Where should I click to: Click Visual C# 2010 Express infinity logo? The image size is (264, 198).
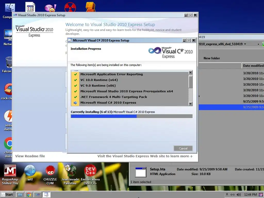pyautogui.click(x=155, y=51)
